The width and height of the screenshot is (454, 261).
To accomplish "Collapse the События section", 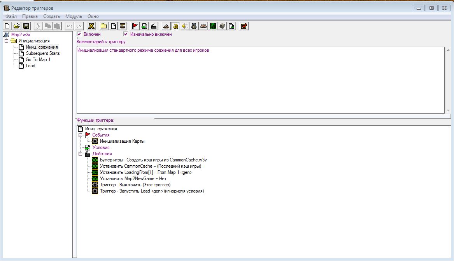I will pyautogui.click(x=81, y=135).
